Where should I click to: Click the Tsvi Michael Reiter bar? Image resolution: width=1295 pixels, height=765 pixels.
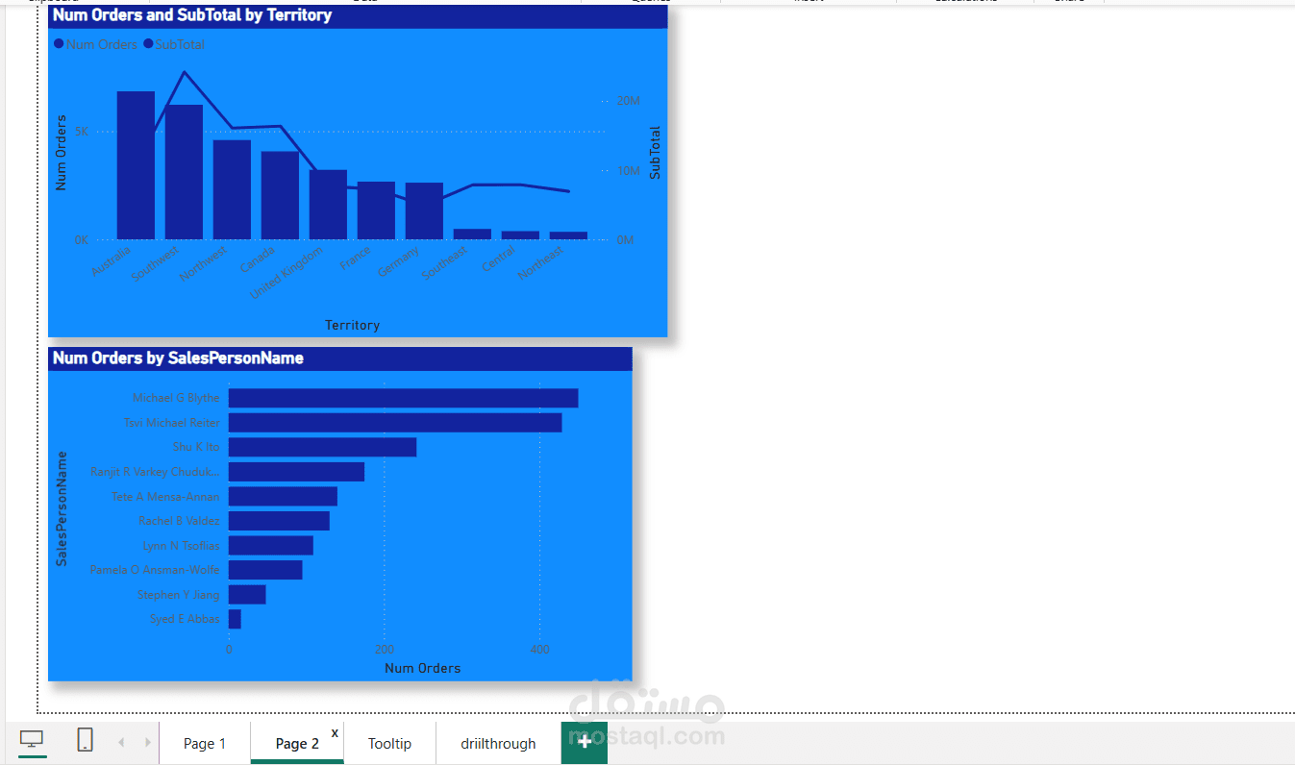coord(395,423)
